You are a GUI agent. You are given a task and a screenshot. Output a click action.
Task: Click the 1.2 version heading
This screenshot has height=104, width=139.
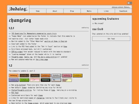(11, 65)
